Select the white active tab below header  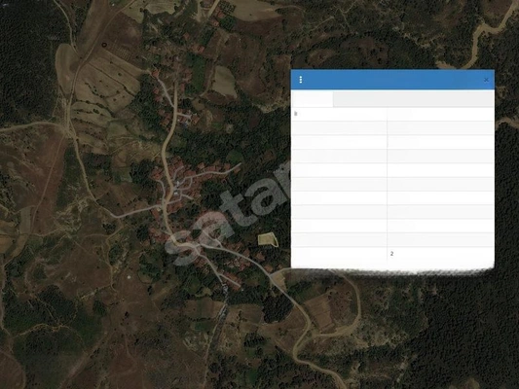313,99
